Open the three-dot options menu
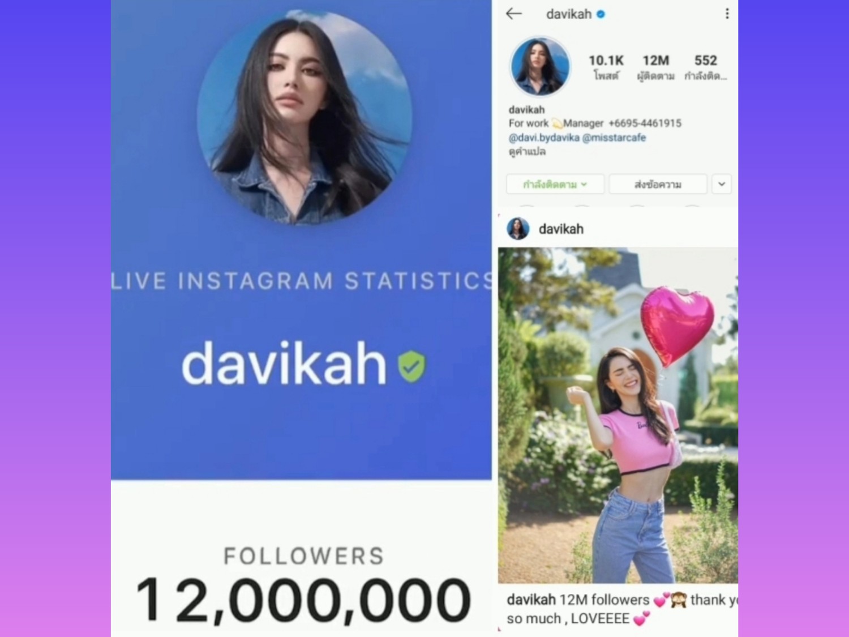 click(727, 14)
